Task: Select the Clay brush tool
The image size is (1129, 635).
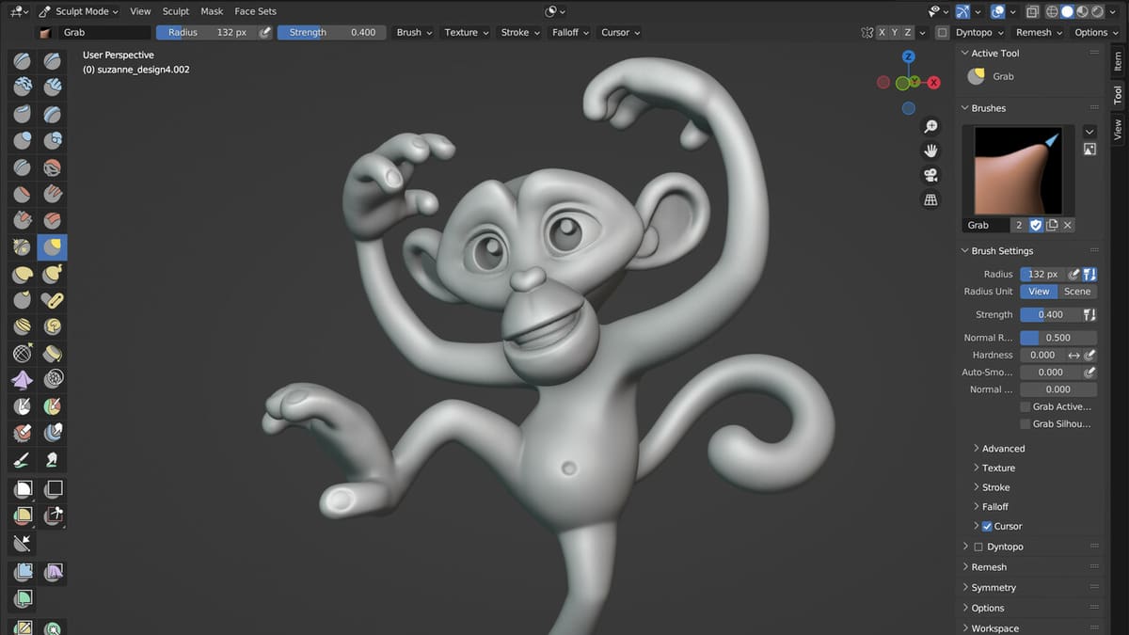Action: tap(23, 87)
